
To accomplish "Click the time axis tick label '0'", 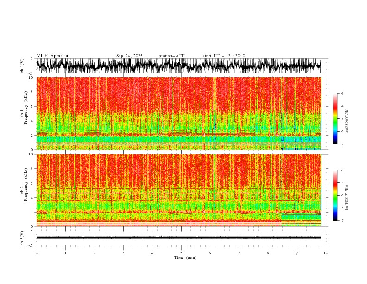I will pos(37,253).
